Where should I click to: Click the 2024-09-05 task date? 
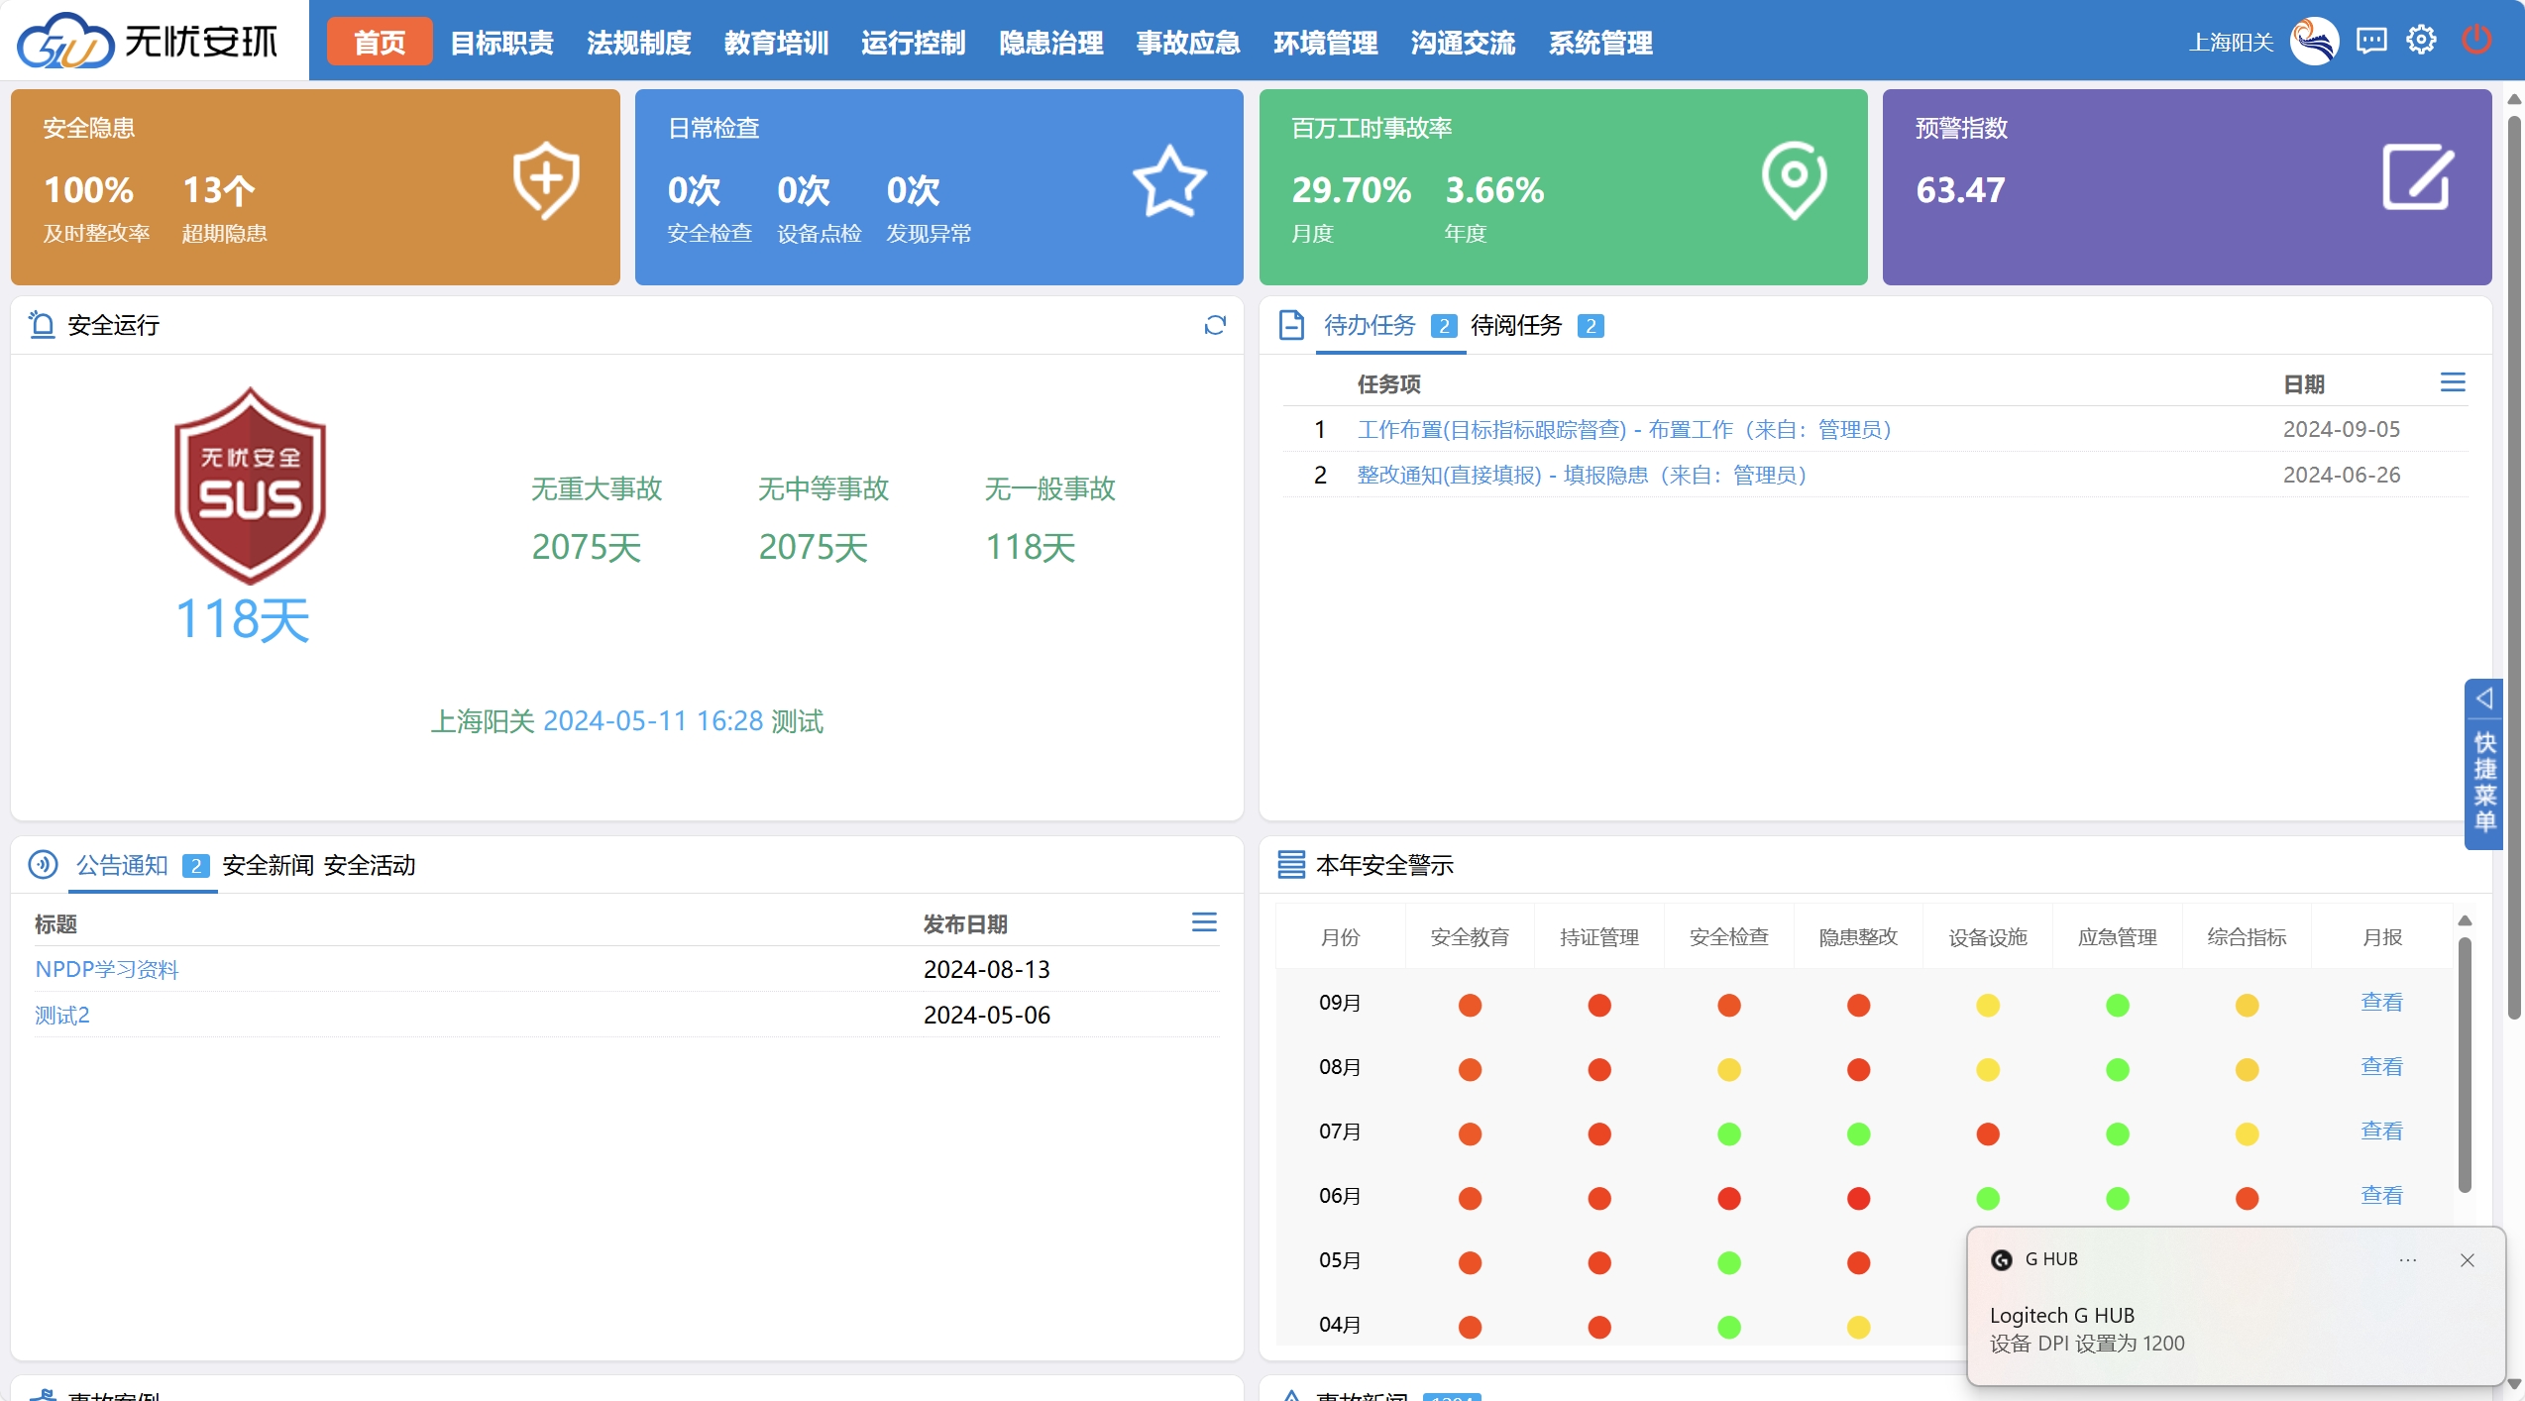(2342, 429)
